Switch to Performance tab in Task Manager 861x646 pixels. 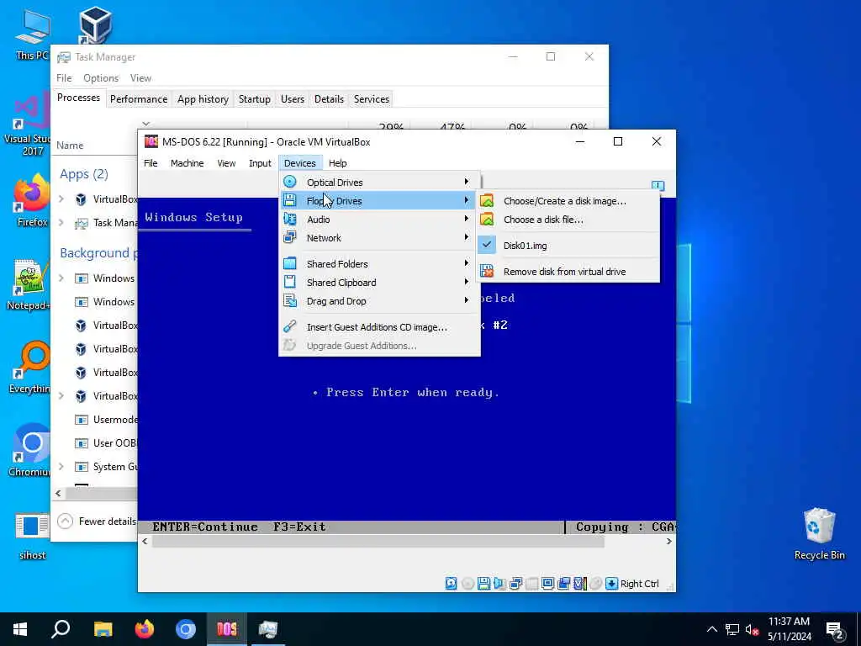coord(139,99)
